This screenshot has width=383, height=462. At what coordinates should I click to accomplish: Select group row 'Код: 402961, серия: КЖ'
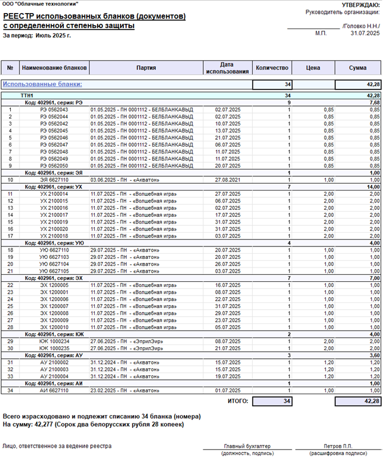[191, 334]
